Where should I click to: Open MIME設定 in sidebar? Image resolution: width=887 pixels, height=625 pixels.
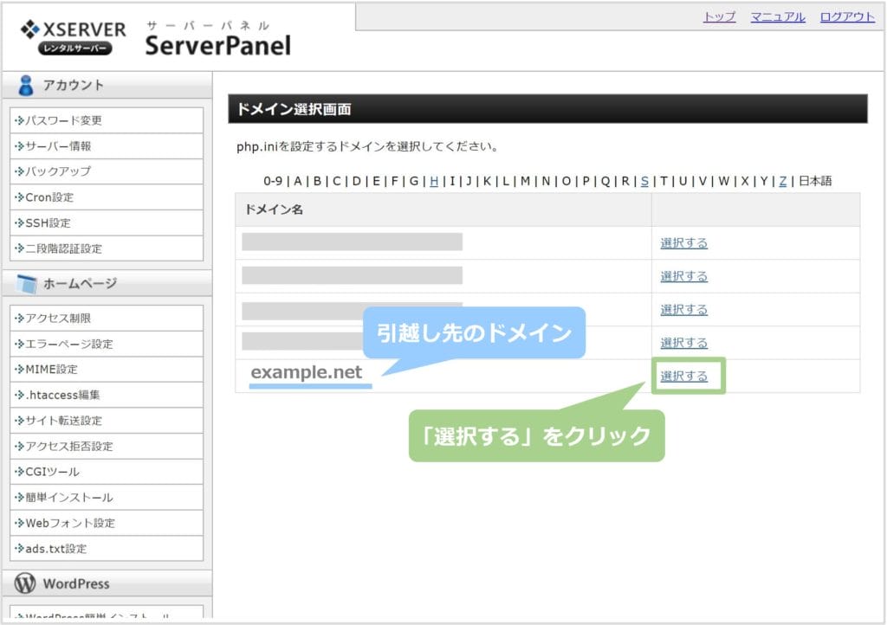pyautogui.click(x=107, y=369)
